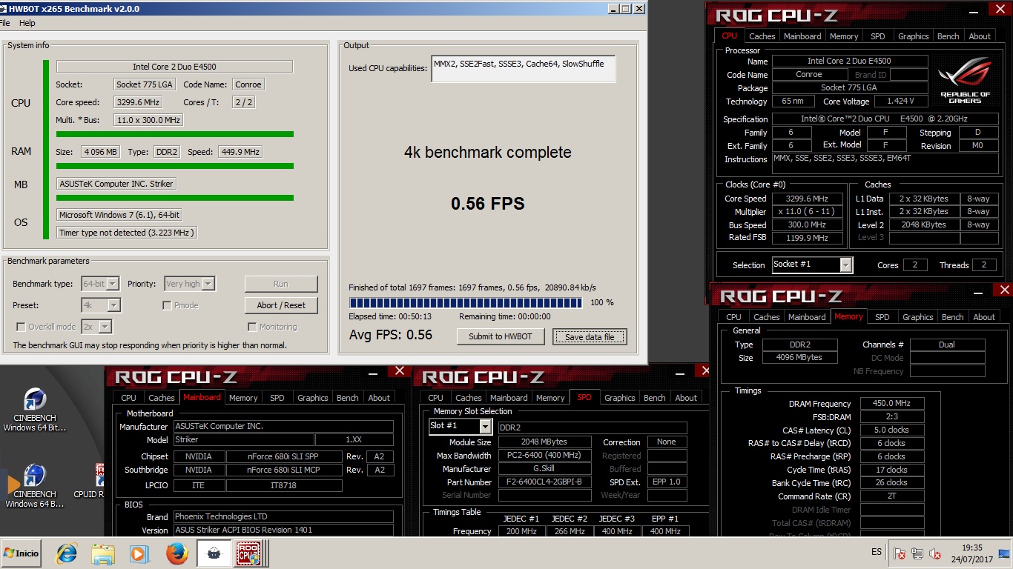
Task: Open network status icon in system tray
Action: pyautogui.click(x=917, y=553)
